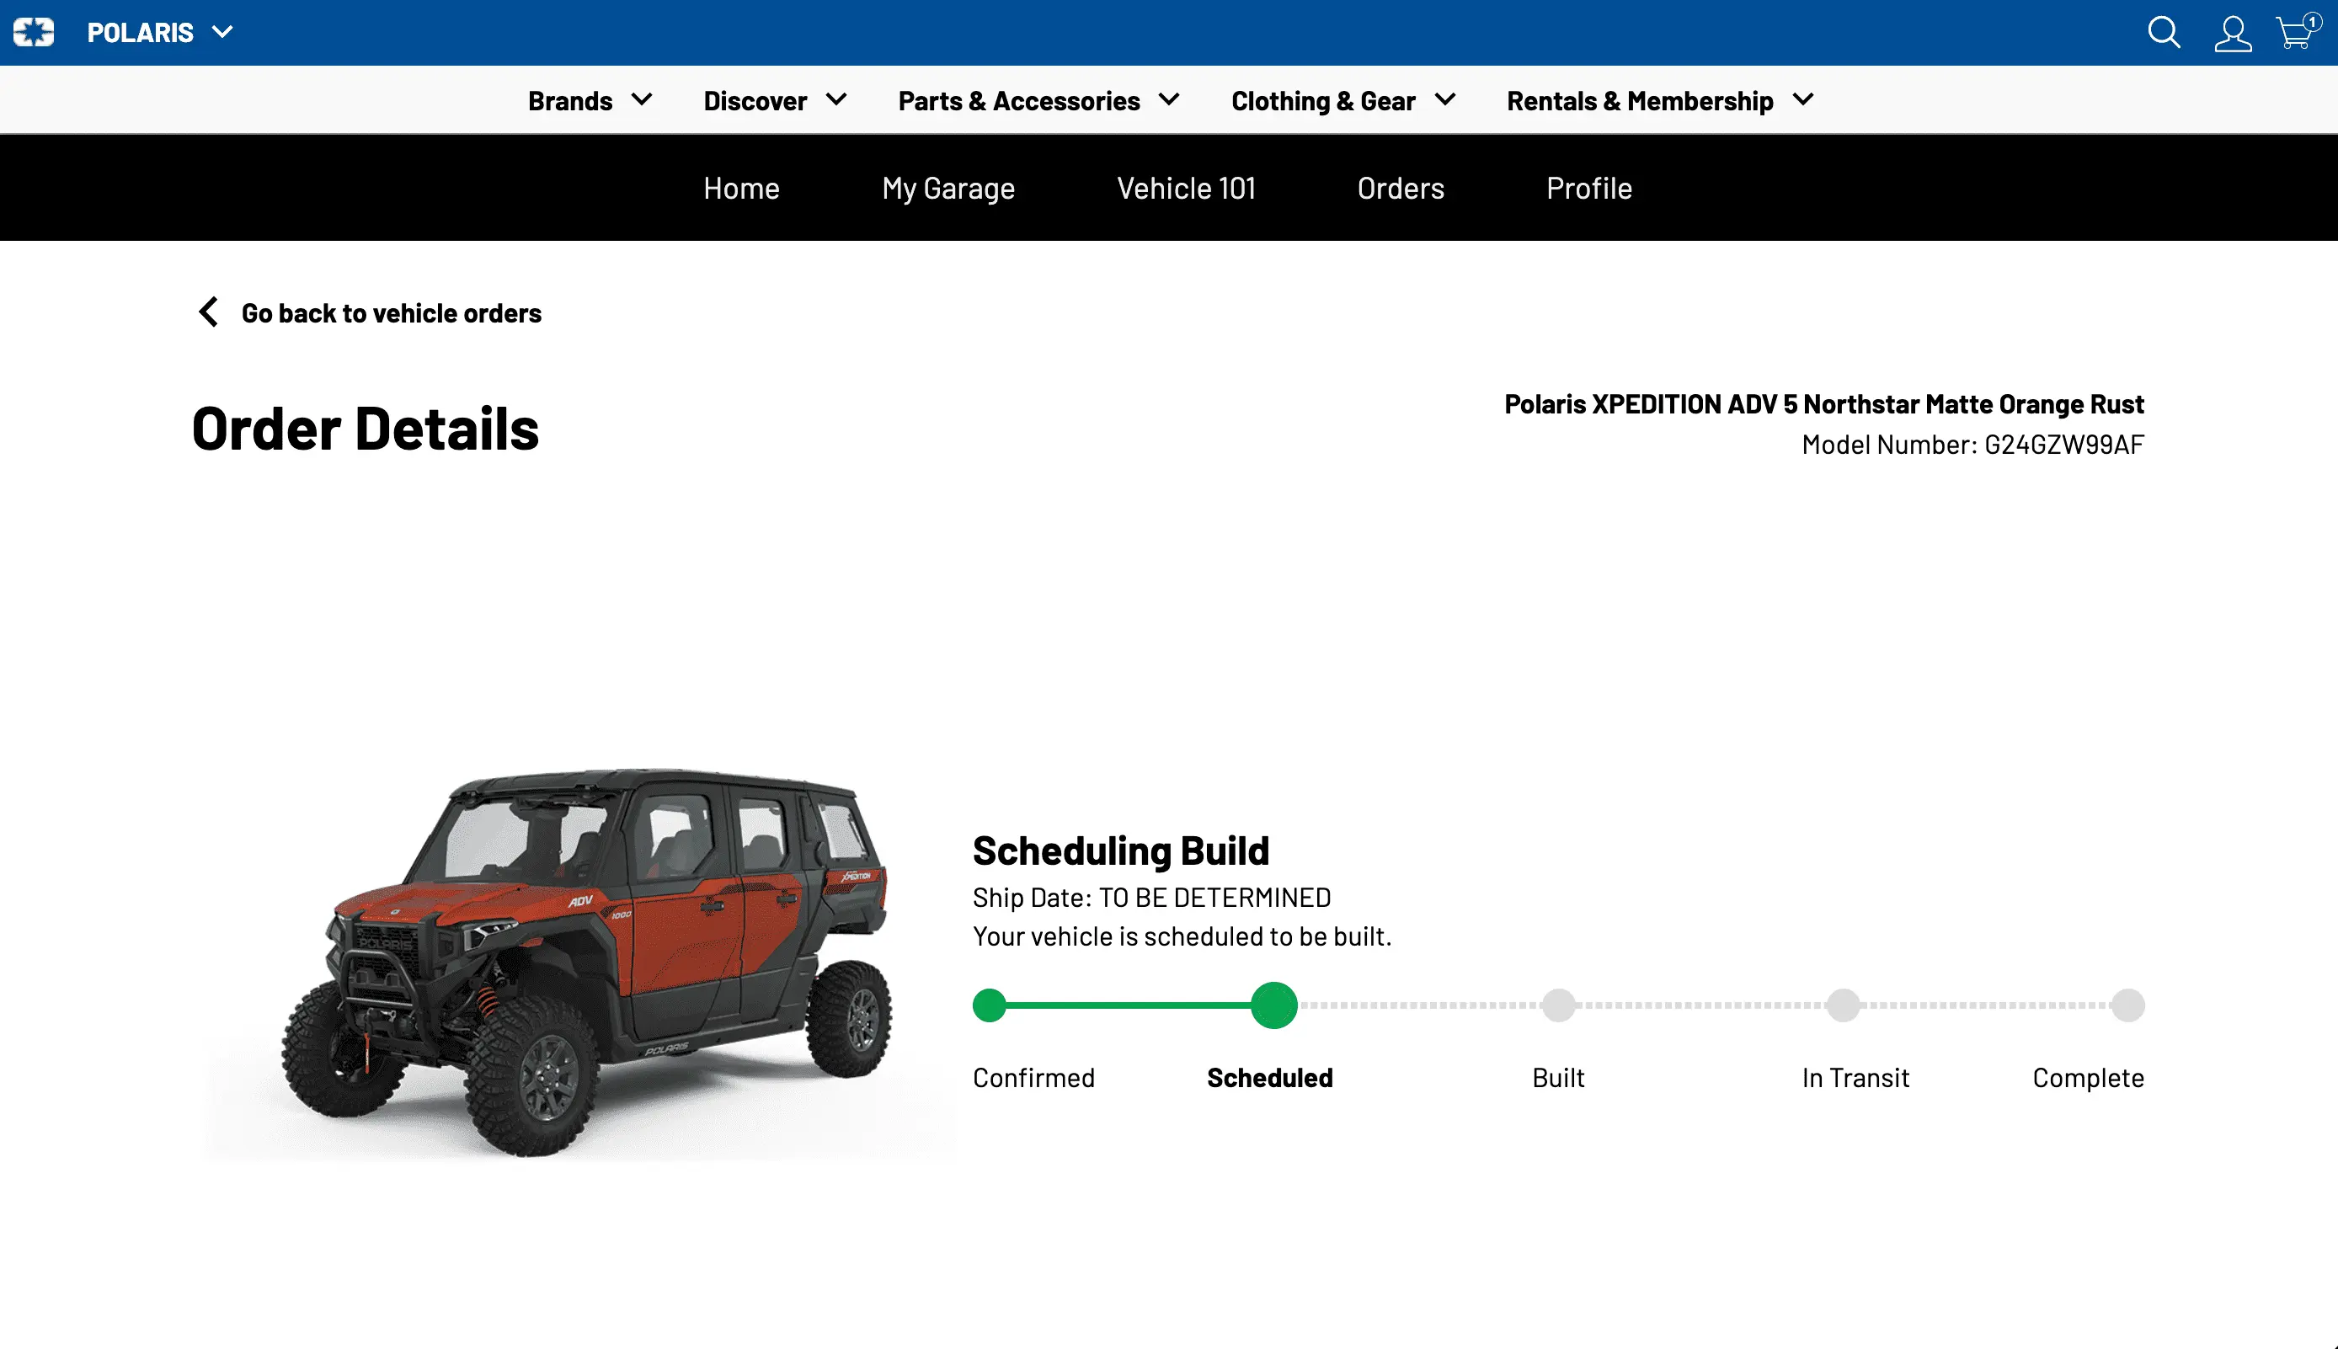Click the back arrow chevron icon
This screenshot has width=2338, height=1349.
coord(209,312)
